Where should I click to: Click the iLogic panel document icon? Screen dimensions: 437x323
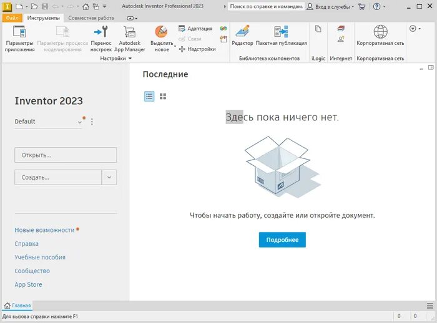(x=318, y=29)
